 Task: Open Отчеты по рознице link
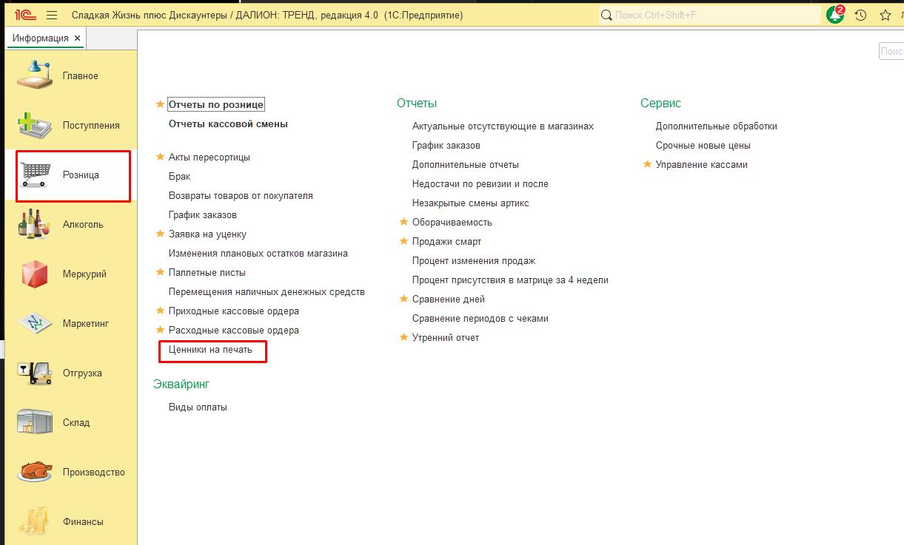pyautogui.click(x=216, y=105)
